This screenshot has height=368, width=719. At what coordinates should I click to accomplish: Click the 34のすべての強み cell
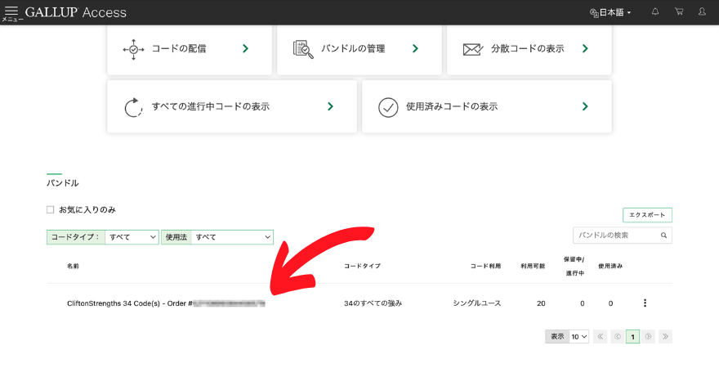click(373, 303)
